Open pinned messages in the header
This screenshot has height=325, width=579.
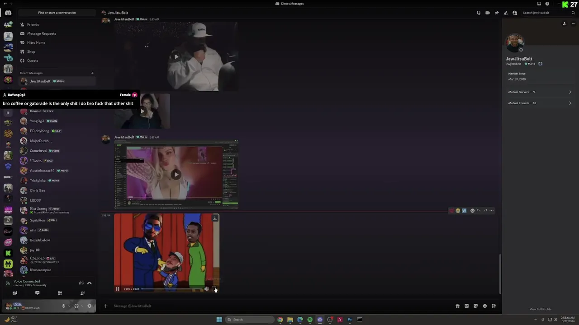coord(497,13)
